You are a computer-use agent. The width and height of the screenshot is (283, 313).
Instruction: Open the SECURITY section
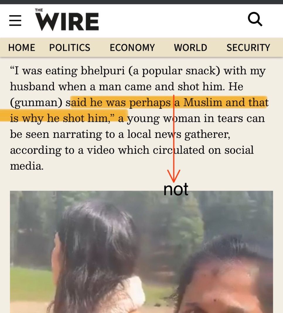[x=248, y=47]
